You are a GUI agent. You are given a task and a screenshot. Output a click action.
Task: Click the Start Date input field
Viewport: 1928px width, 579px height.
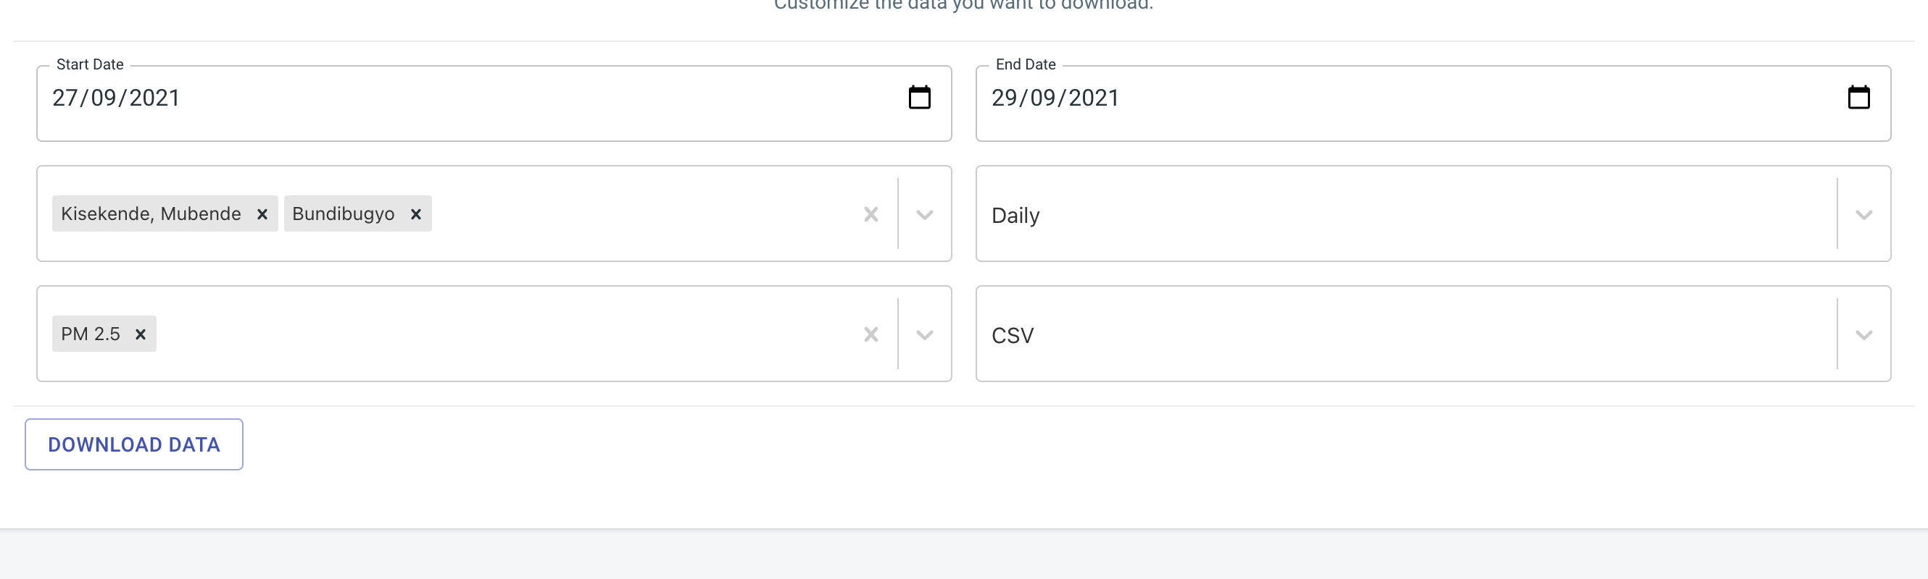click(x=374, y=98)
